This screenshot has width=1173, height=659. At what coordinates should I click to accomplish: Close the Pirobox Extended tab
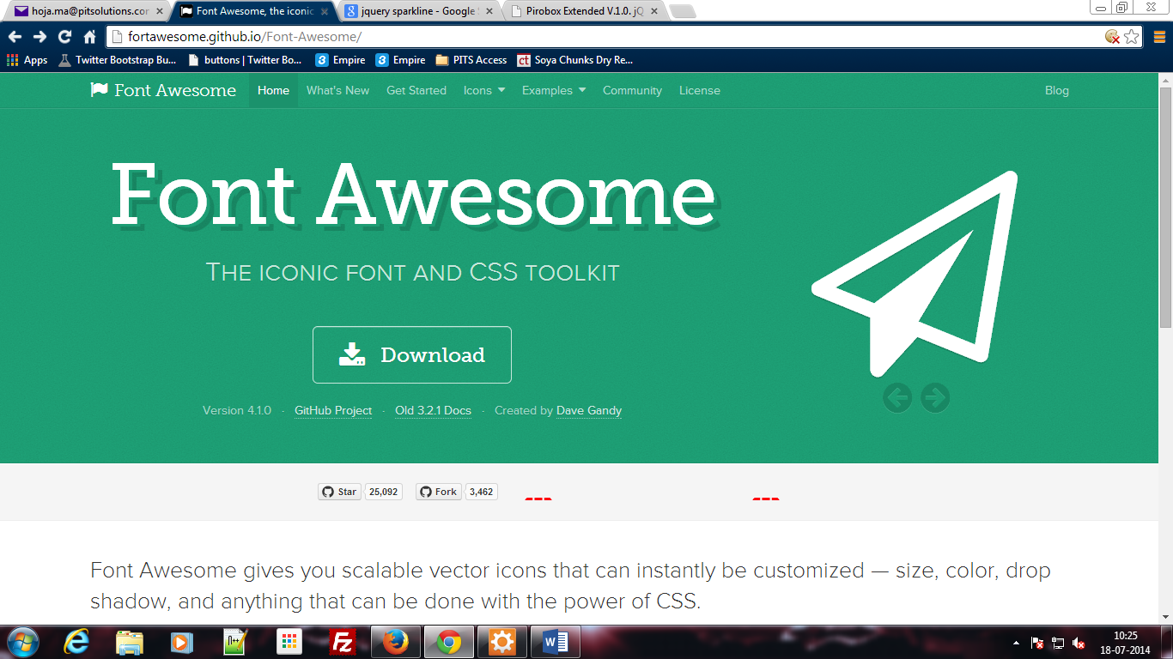[653, 12]
